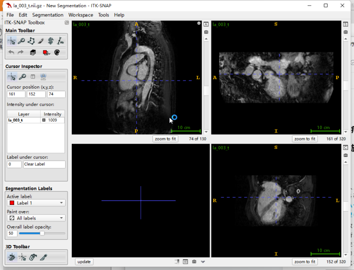Viewport: 354px width, 270px height.
Task: Open 3D view options chevron dropdown
Action: pyautogui.click(x=203, y=262)
